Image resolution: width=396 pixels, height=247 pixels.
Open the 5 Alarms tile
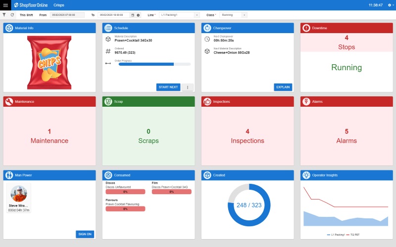pyautogui.click(x=346, y=136)
